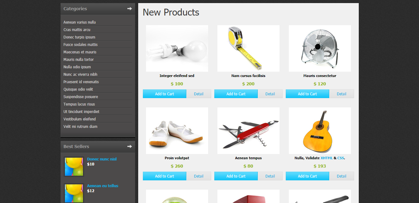The image size is (419, 203).
Task: View Detail for Nam cursus facilisis
Action: point(270,94)
